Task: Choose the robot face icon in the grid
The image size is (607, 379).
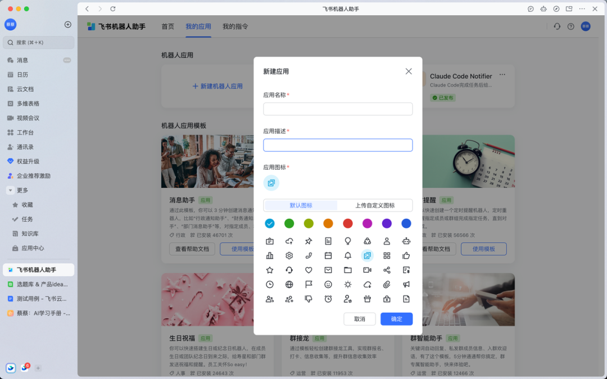Action: point(406,241)
